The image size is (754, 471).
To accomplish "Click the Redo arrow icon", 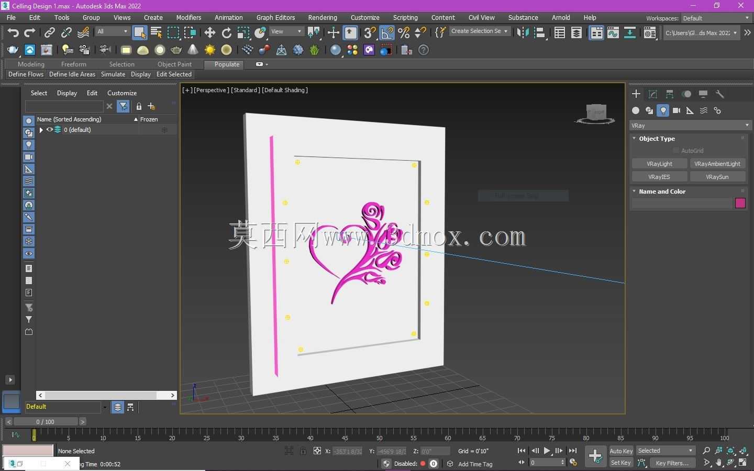I will (30, 32).
